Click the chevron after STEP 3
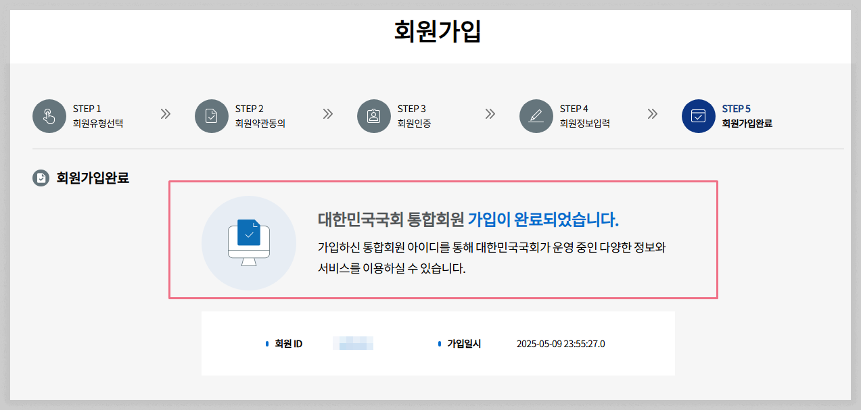 click(x=490, y=114)
